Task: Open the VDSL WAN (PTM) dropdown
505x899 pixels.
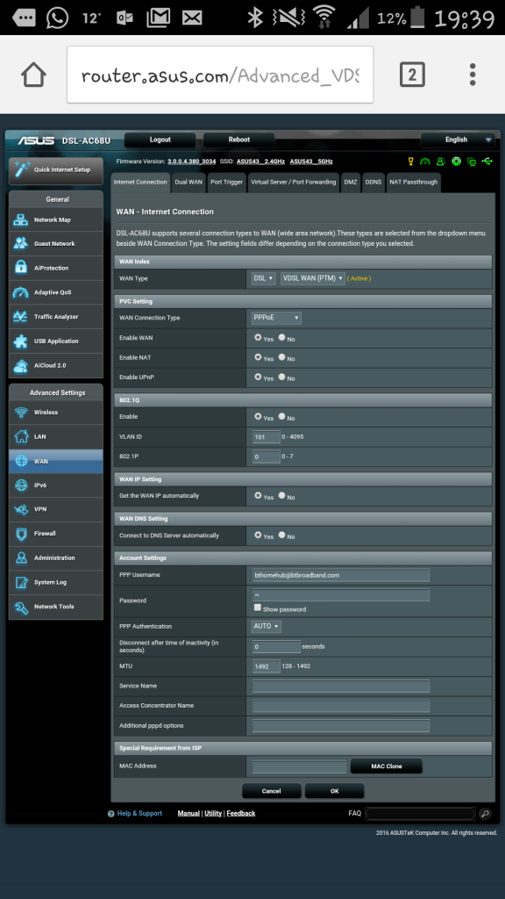Action: point(313,278)
